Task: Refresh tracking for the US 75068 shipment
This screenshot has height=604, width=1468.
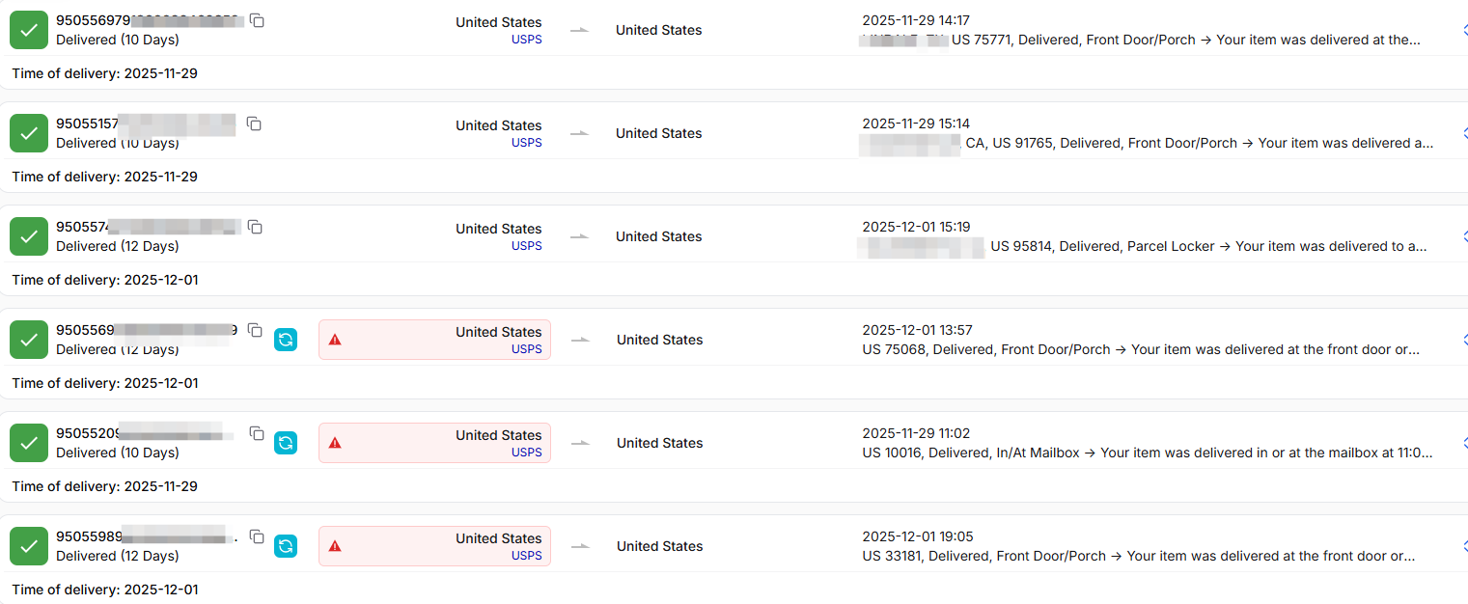Action: [286, 340]
